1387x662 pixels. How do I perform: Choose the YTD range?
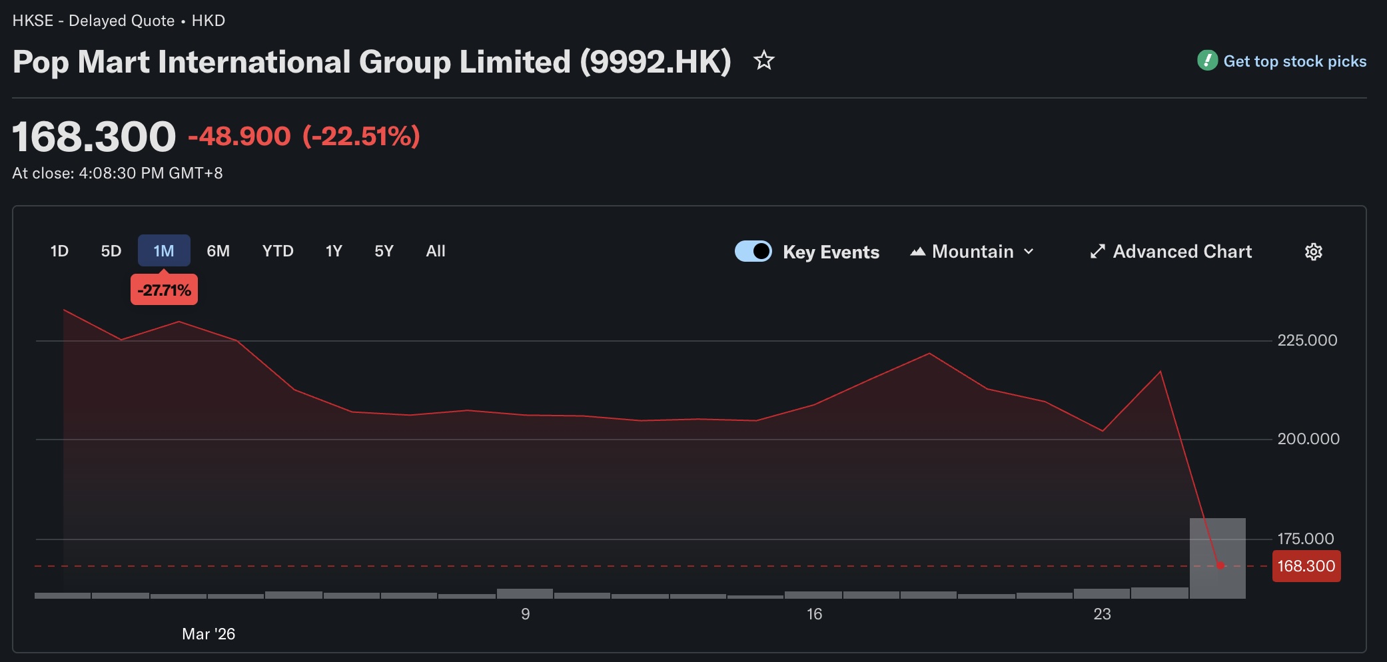pyautogui.click(x=277, y=251)
